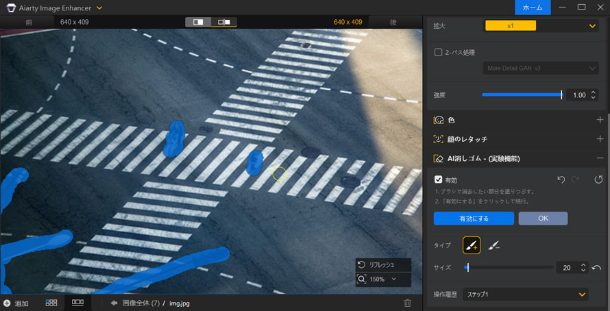Switch to filmstrip thumbnail view
The height and width of the screenshot is (311, 610).
pos(78,303)
